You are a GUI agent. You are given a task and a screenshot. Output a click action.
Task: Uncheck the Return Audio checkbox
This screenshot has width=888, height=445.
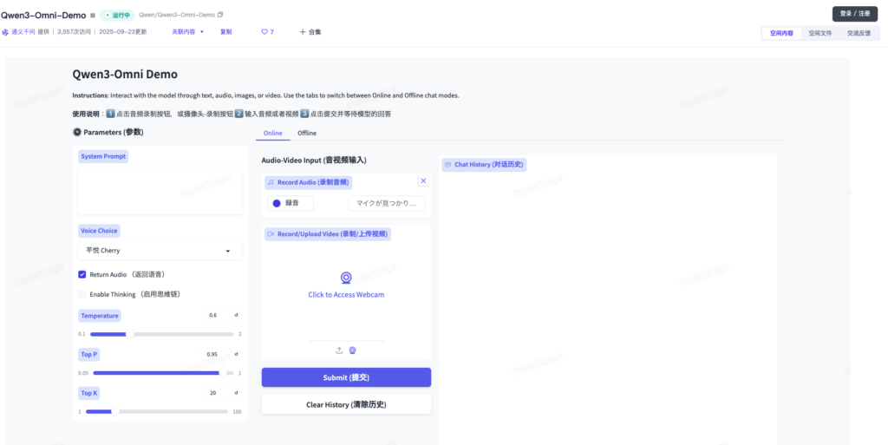tap(82, 274)
